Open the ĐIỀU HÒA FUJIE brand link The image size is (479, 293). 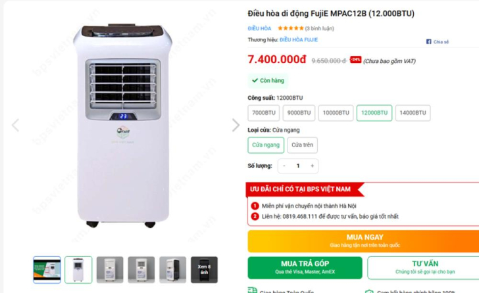299,40
